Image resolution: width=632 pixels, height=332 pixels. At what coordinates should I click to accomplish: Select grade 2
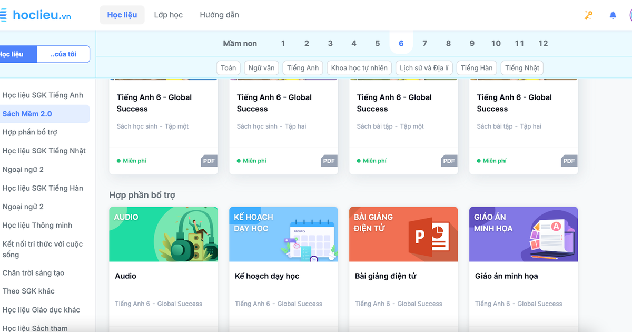[x=307, y=43]
